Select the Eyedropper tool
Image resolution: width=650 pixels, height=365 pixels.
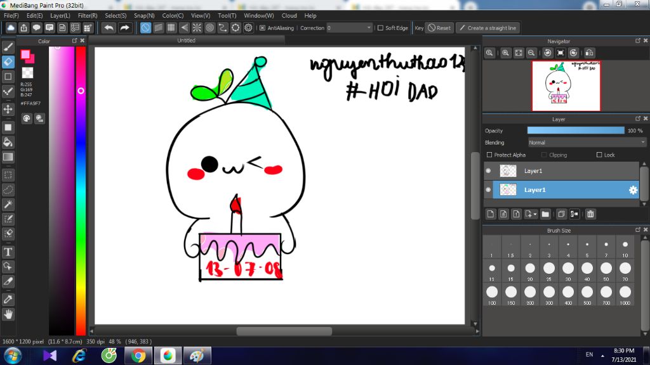coord(8,300)
